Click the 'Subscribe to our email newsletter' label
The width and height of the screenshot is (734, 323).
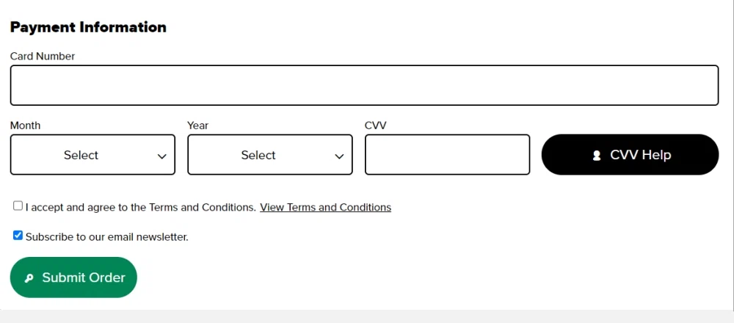(x=106, y=237)
